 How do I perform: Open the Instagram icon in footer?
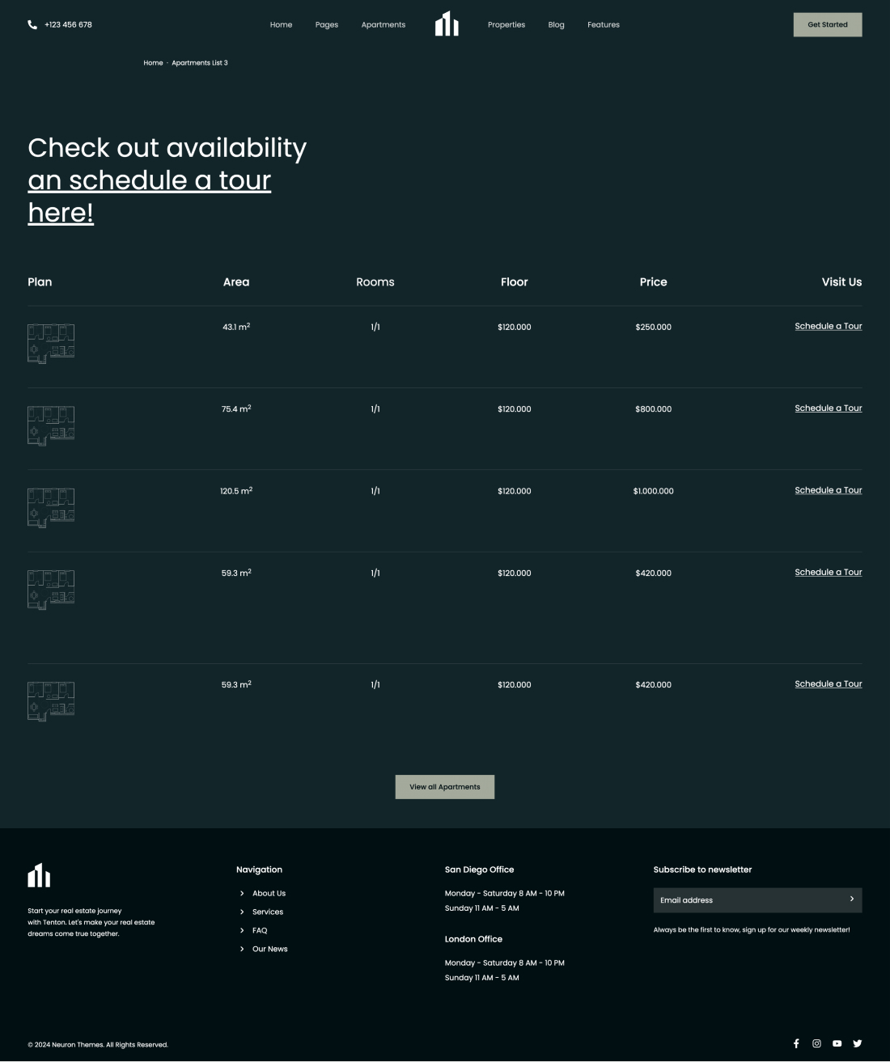click(x=816, y=1043)
